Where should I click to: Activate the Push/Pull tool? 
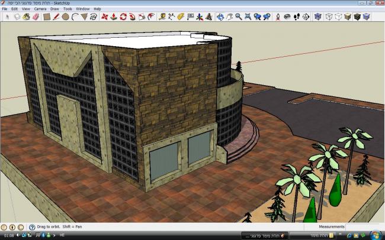coord(113,17)
